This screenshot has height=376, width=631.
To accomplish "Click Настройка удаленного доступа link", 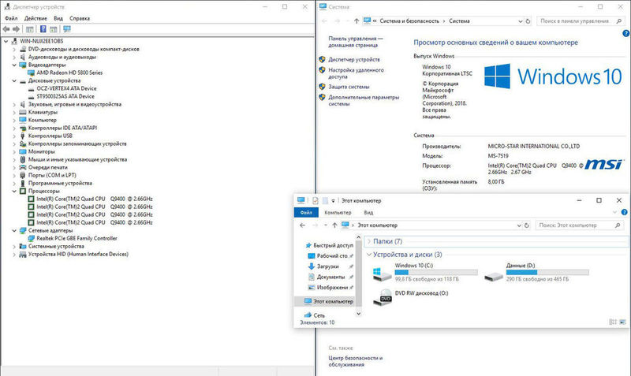I will tap(356, 73).
